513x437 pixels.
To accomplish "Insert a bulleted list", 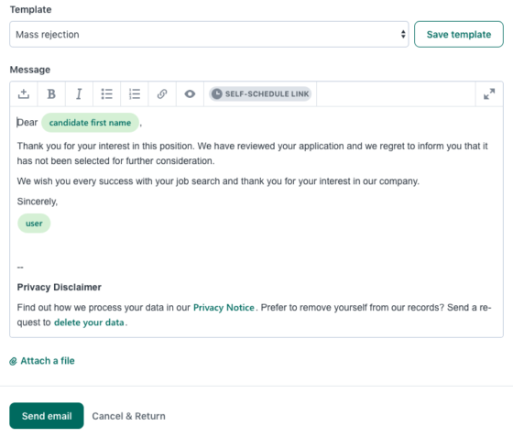I will (106, 93).
